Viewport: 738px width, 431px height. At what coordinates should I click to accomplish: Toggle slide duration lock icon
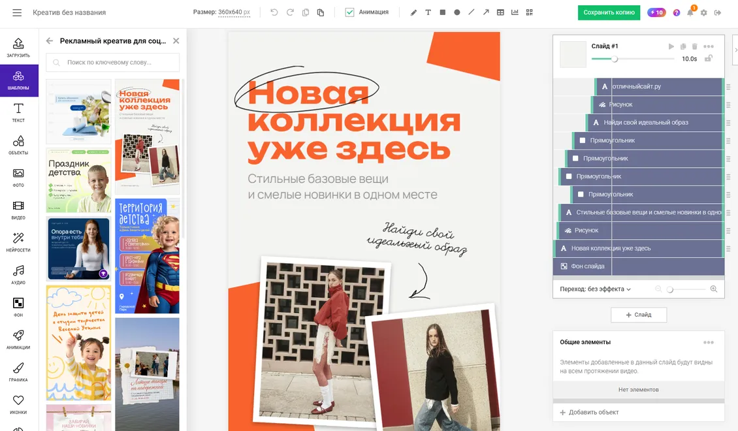[709, 58]
